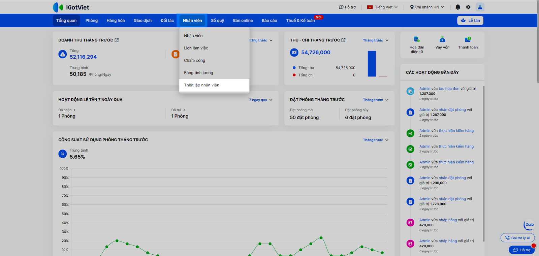Click the Lễ tân button
Image resolution: width=539 pixels, height=256 pixels.
click(x=470, y=21)
